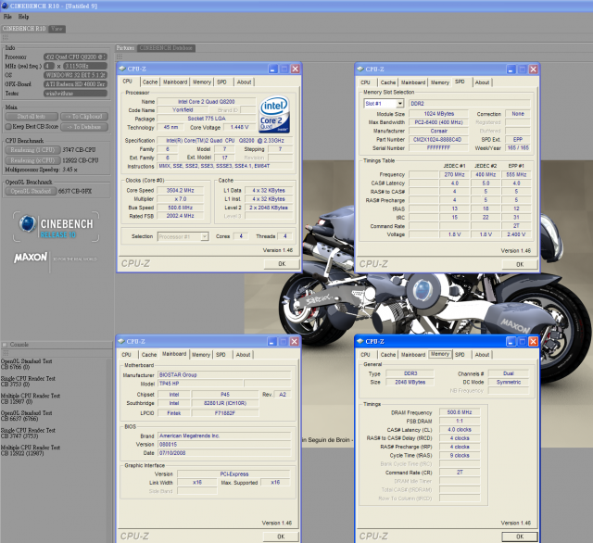This screenshot has width=593, height=543.
Task: Open CPU tab in the CPU-Z SPD window
Action: [x=365, y=82]
